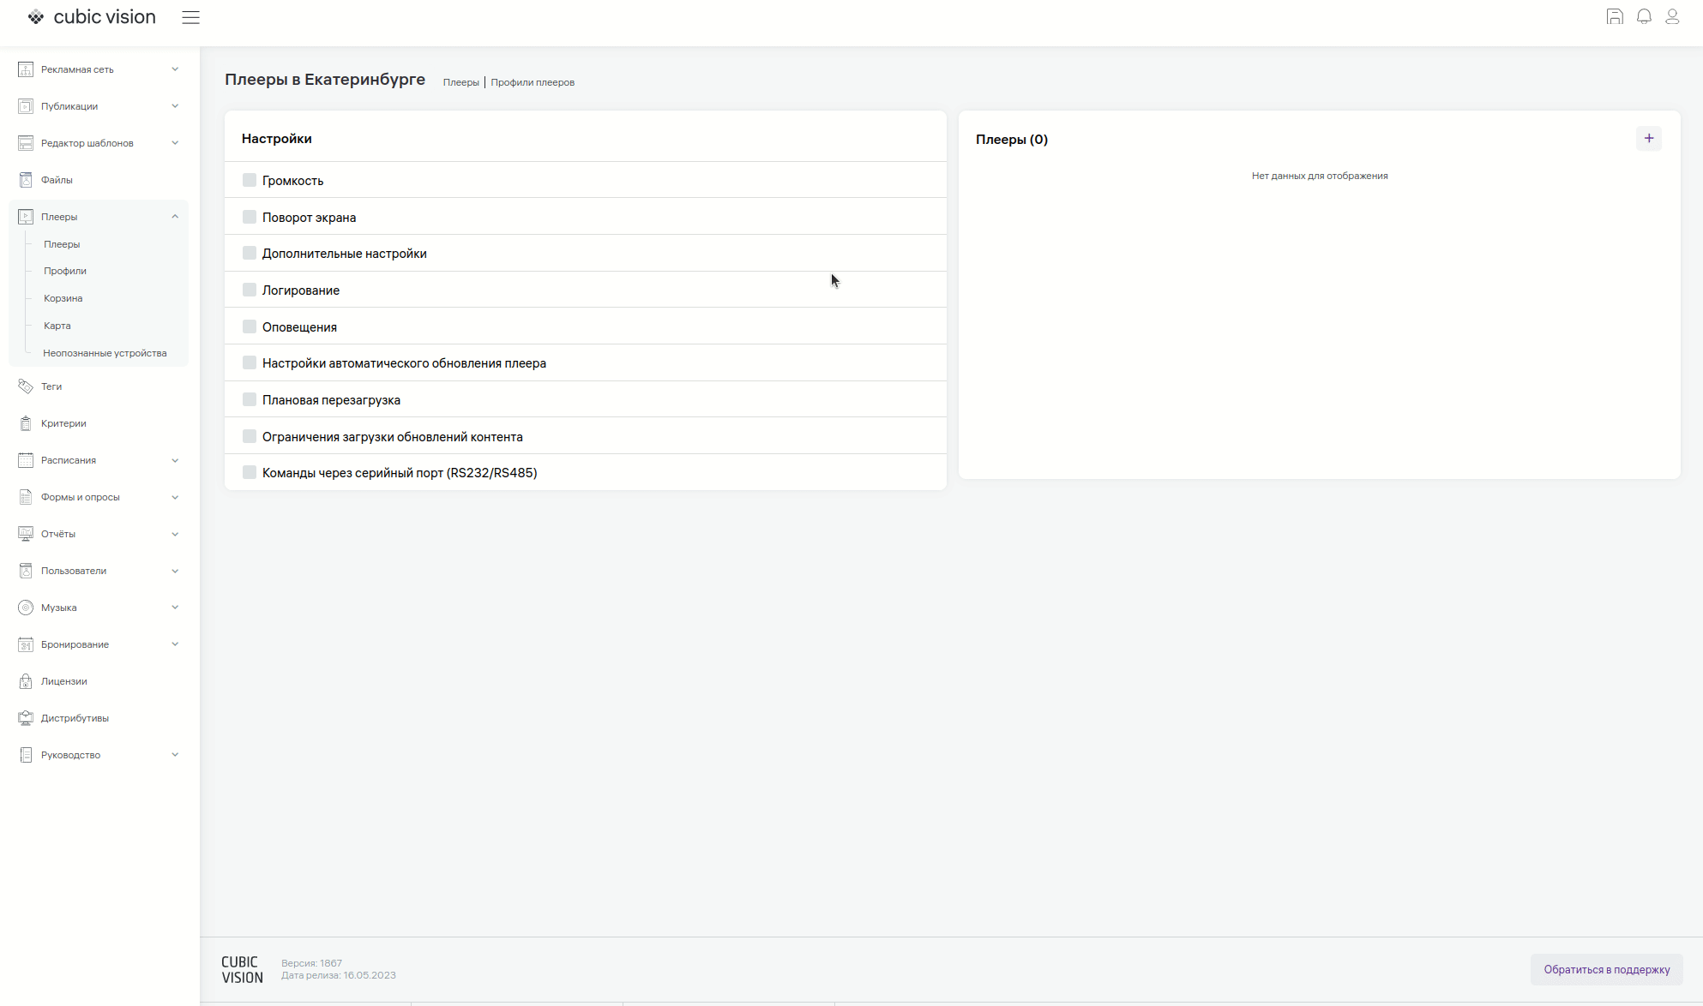The image size is (1703, 1006).
Task: Check the Поворот экрана setting
Action: point(250,217)
